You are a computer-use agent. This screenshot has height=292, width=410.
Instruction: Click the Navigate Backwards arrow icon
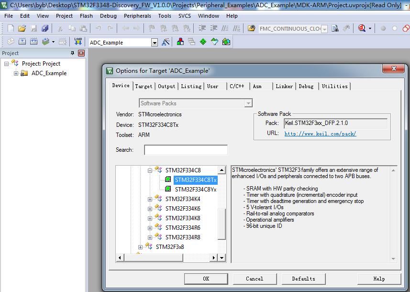click(125, 28)
